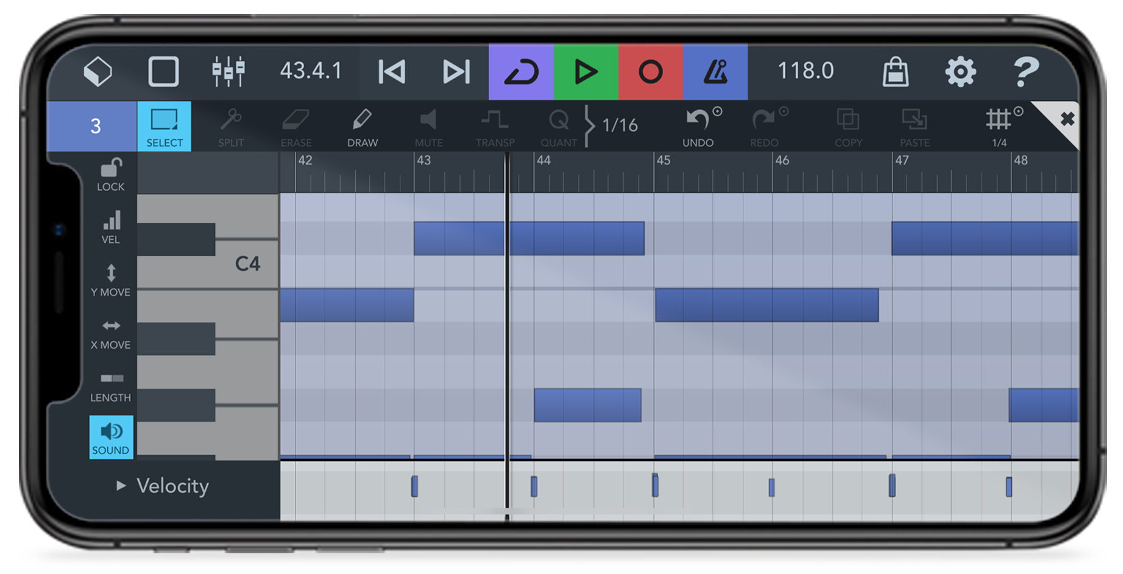Toggle the Select rectangle tool
This screenshot has width=1123, height=574.
(164, 127)
